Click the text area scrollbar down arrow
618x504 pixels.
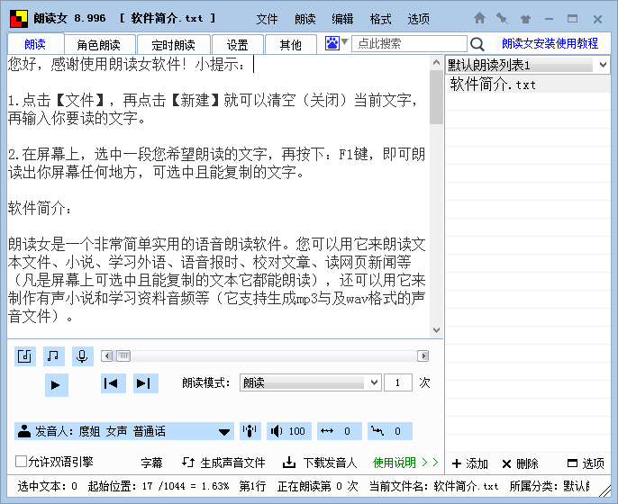[436, 330]
